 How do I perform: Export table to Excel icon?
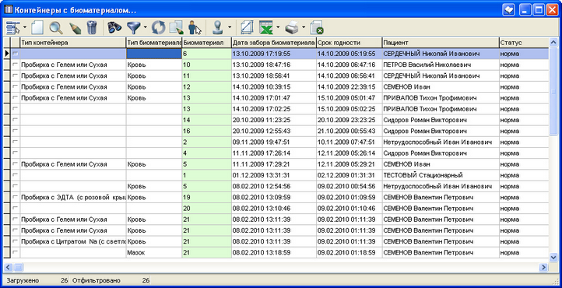click(x=266, y=27)
